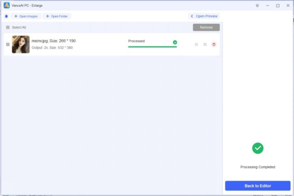294x196 pixels.
Task: Click the Back to Editor button
Action: pyautogui.click(x=258, y=186)
